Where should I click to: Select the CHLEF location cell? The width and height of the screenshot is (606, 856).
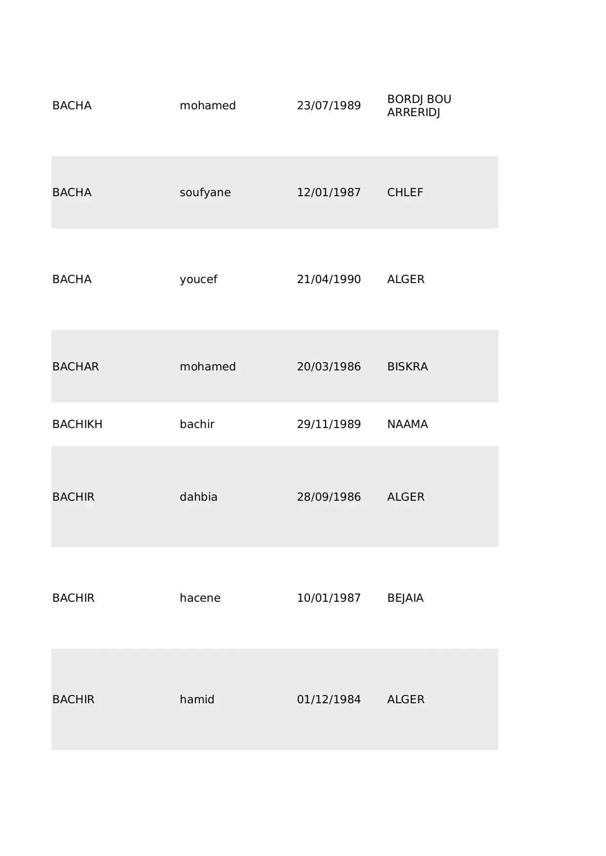coord(405,193)
